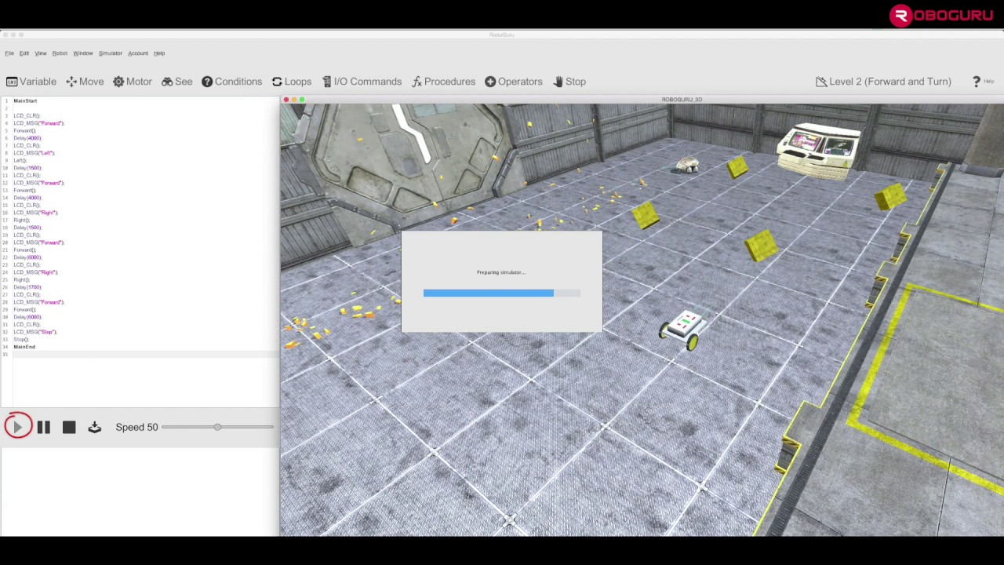The width and height of the screenshot is (1004, 565).
Task: Open the Procedures command category
Action: [443, 82]
